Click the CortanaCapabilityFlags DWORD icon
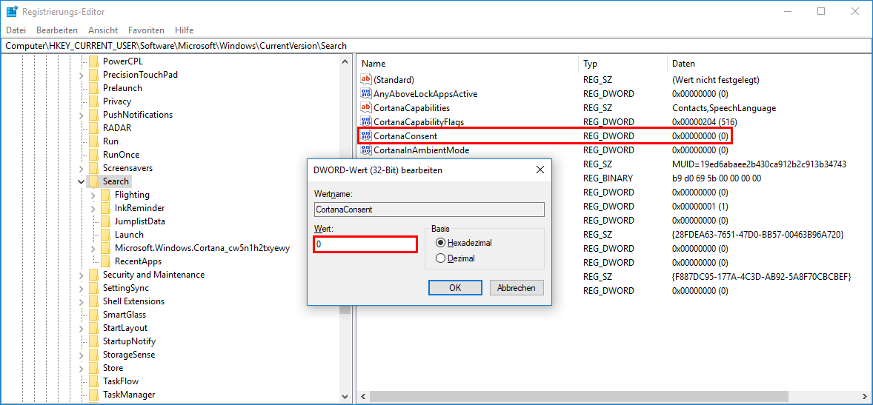This screenshot has height=405, width=873. click(366, 121)
